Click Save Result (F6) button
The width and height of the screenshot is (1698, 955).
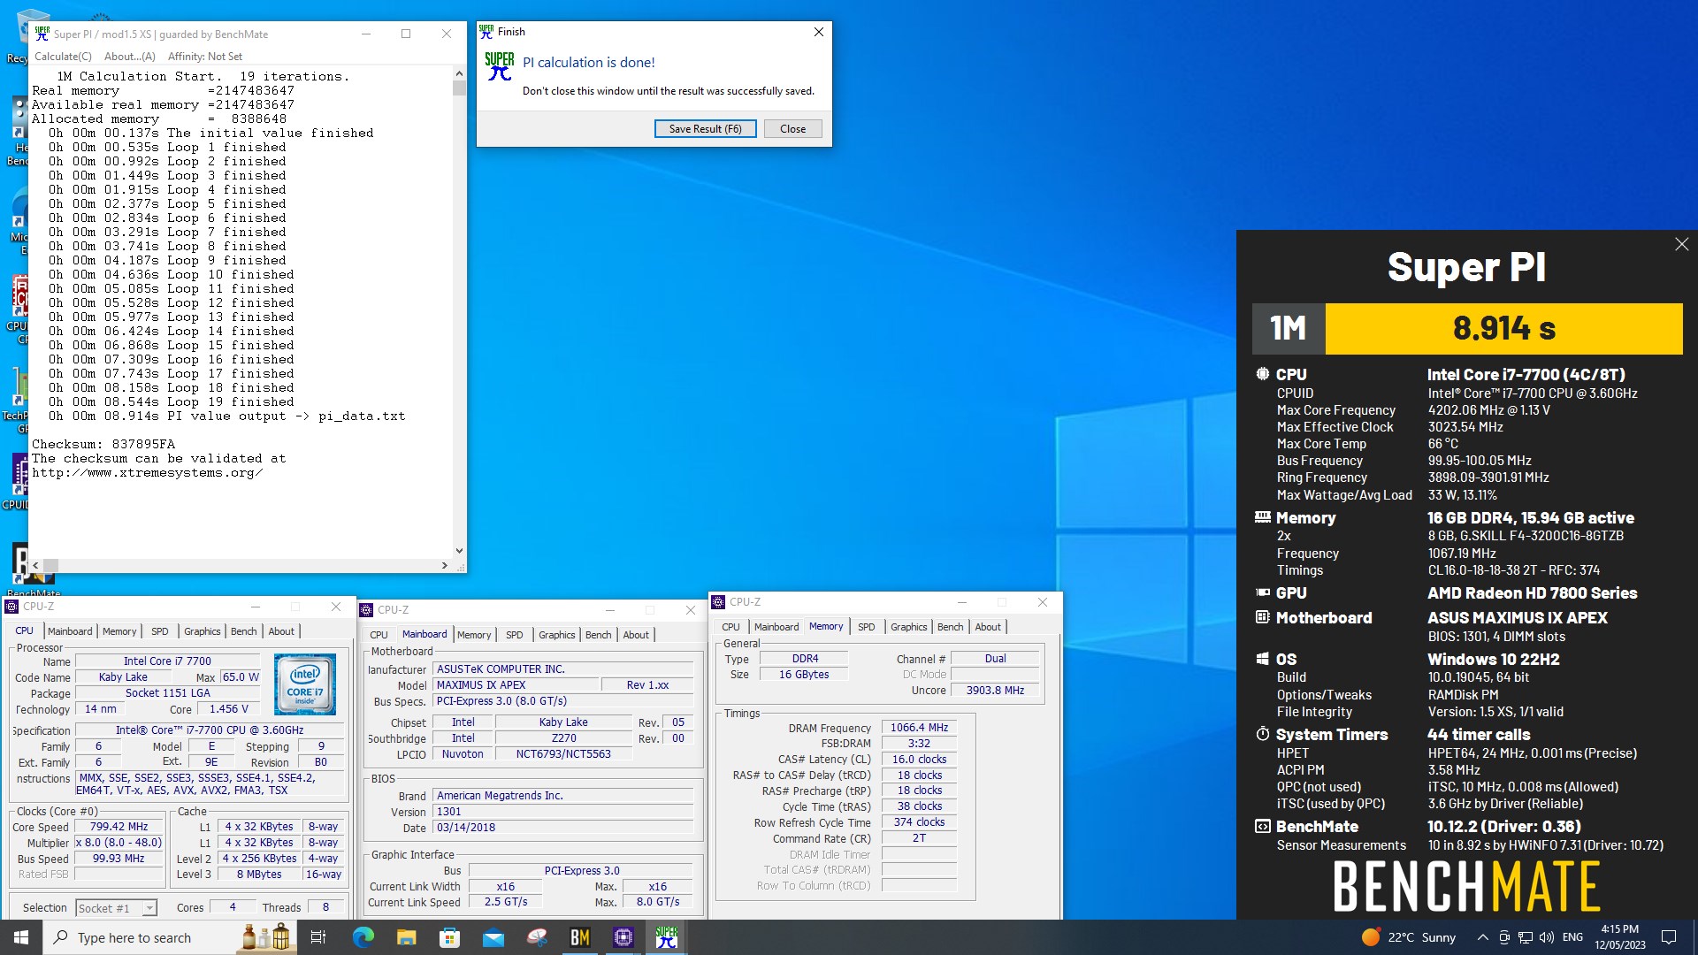pos(705,129)
